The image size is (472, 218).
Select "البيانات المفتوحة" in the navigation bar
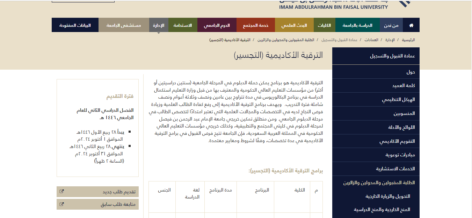pos(75,25)
